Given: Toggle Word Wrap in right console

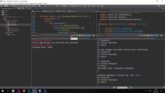Looking at the screenshot, I should point(149,36).
